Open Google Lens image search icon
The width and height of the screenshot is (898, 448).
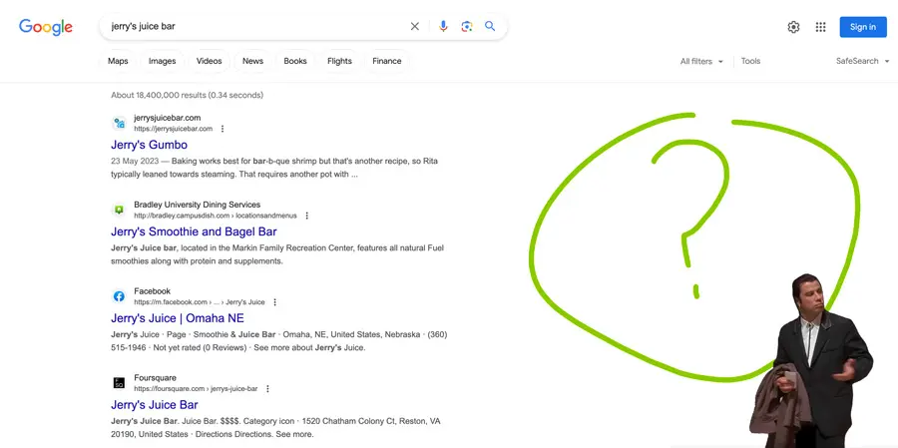click(466, 27)
